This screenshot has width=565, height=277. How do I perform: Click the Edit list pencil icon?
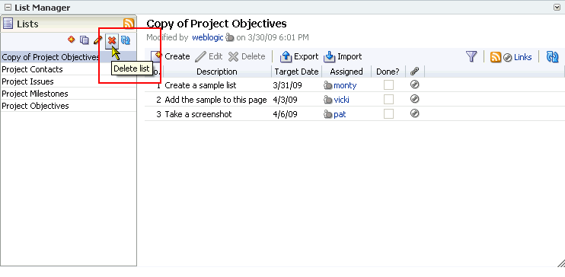[97, 40]
